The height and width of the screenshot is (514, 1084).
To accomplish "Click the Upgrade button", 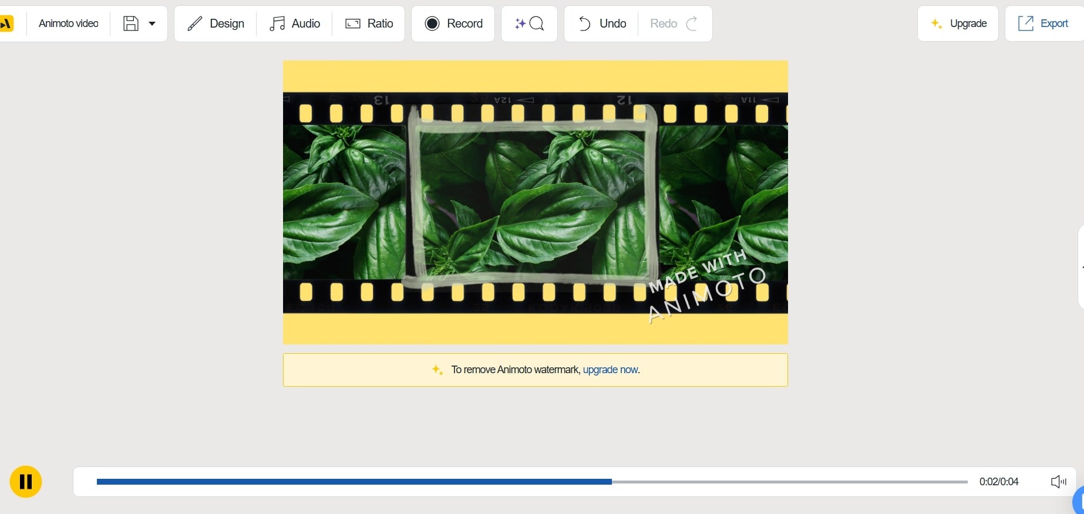I will 958,23.
